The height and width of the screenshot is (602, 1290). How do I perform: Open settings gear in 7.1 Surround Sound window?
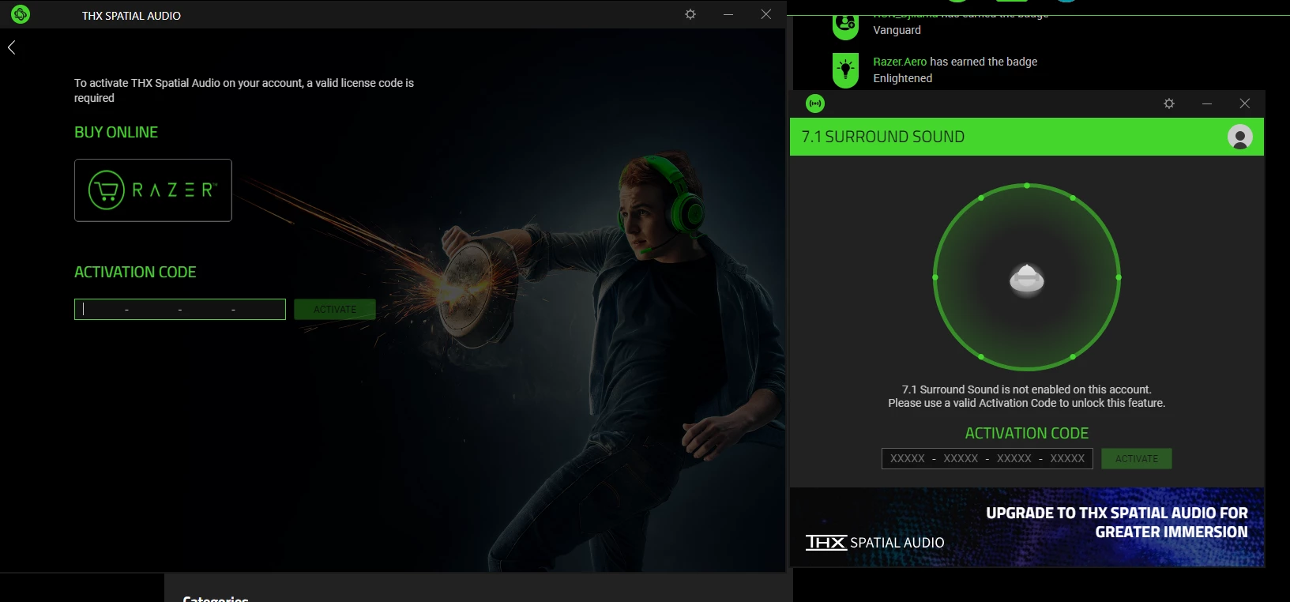coord(1169,103)
